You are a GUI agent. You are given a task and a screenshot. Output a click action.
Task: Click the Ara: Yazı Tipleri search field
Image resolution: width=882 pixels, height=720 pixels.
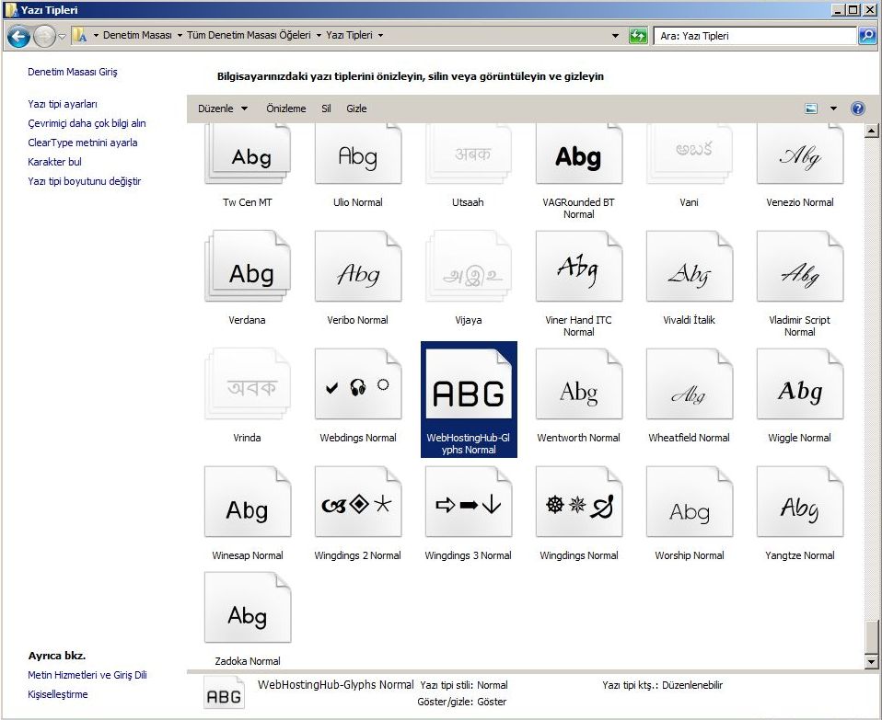755,36
